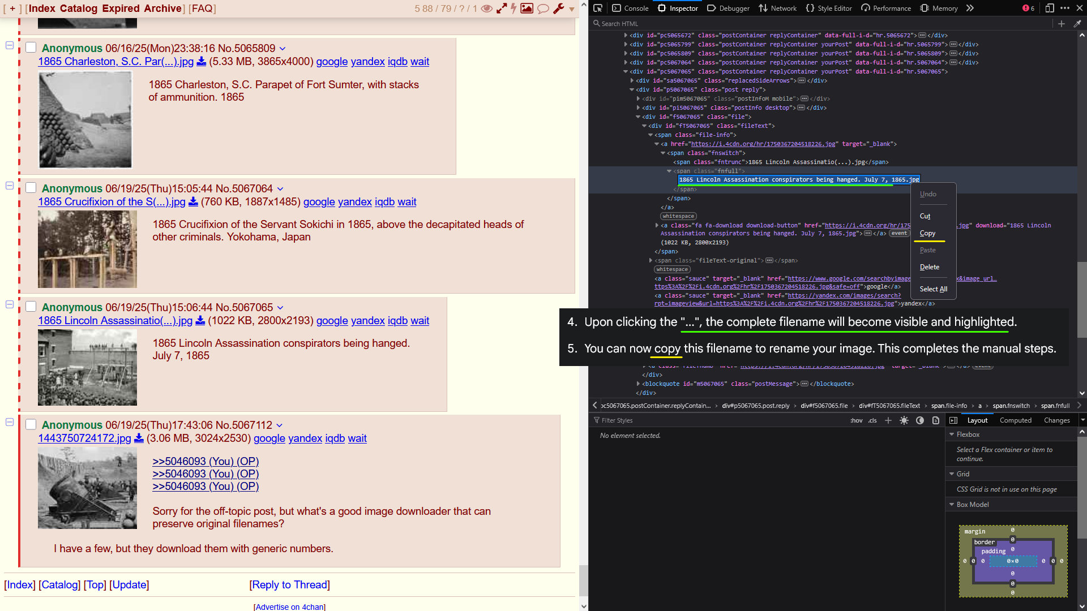This screenshot has width=1087, height=611.
Task: Toggle light color scheme simulation sun icon
Action: click(904, 420)
